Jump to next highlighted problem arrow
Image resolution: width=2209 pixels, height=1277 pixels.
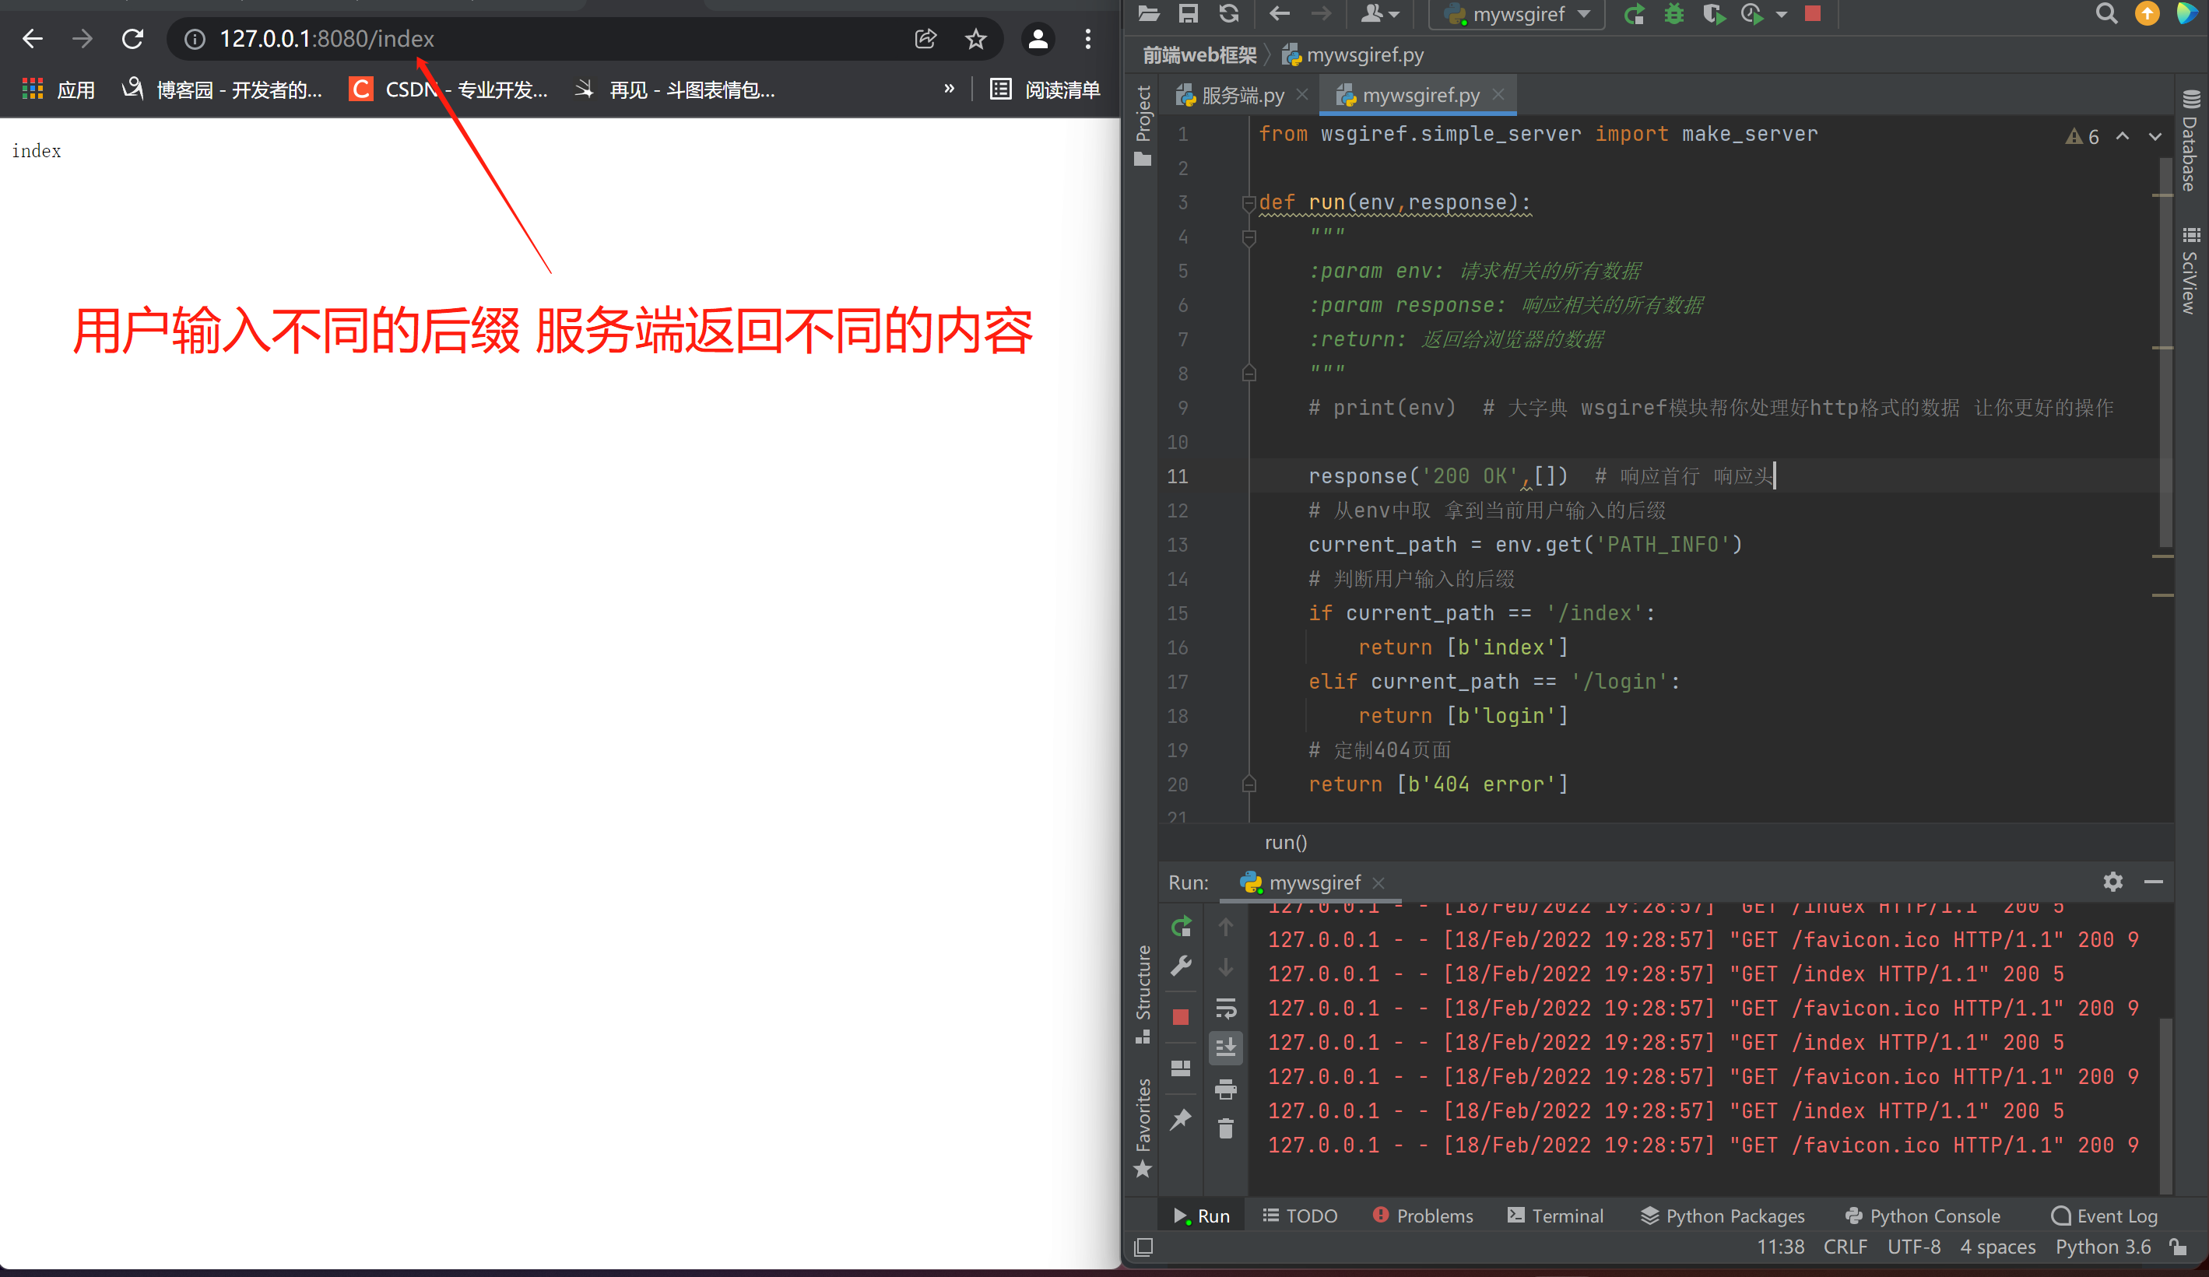click(2155, 137)
